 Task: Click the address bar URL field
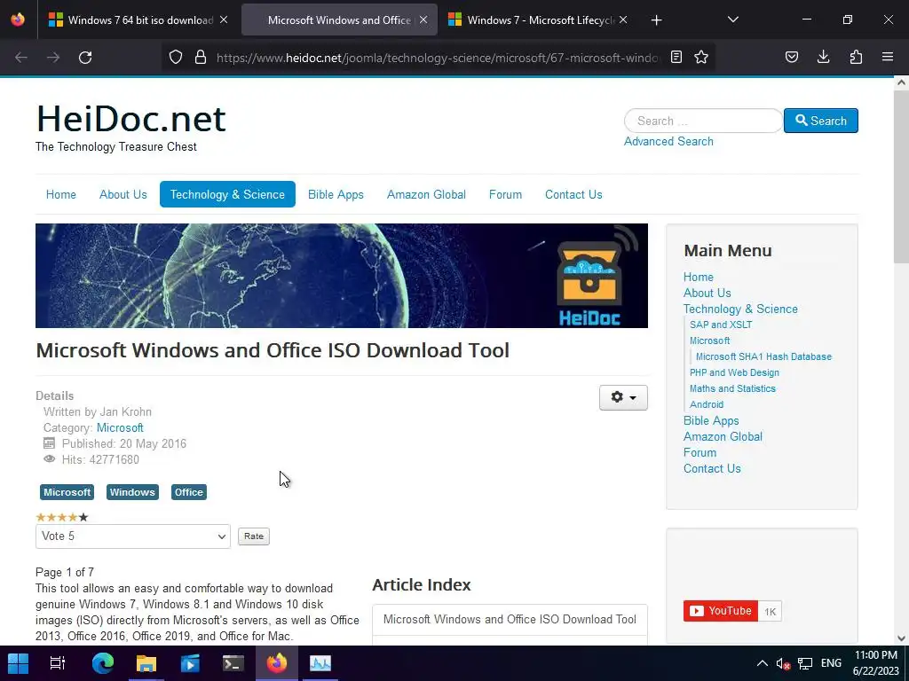click(438, 58)
